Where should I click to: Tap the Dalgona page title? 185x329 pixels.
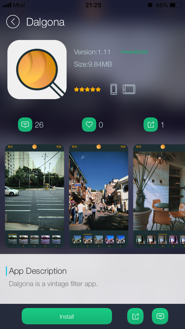pos(45,22)
